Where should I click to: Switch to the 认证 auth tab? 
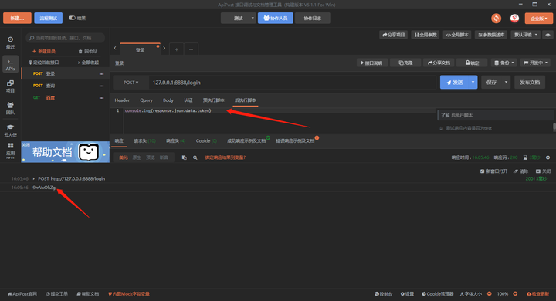click(x=188, y=100)
